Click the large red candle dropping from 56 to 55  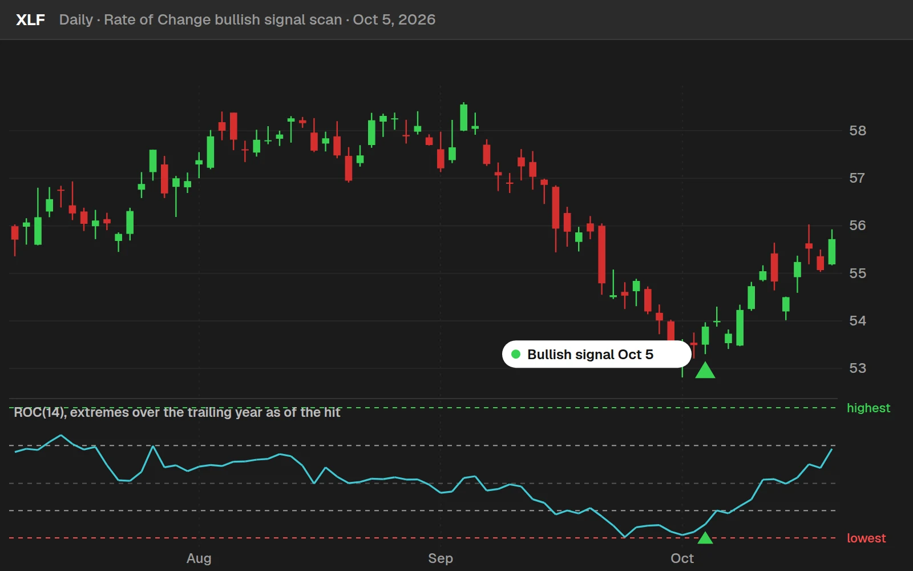(x=601, y=255)
